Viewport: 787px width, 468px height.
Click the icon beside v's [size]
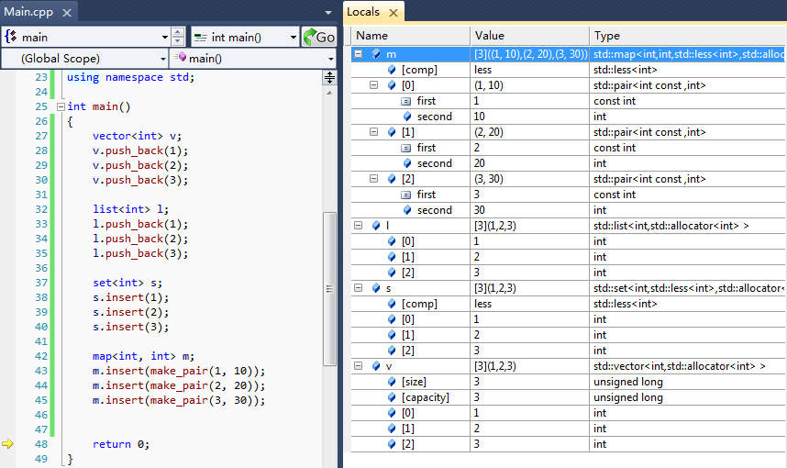coord(392,381)
